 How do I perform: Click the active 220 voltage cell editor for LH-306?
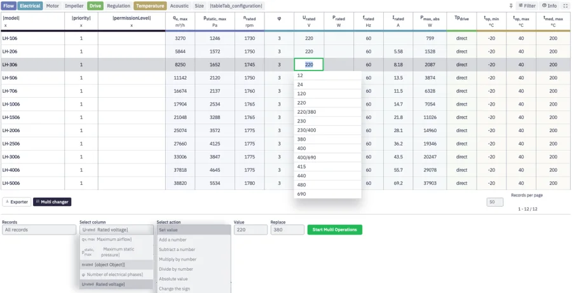tap(309, 65)
